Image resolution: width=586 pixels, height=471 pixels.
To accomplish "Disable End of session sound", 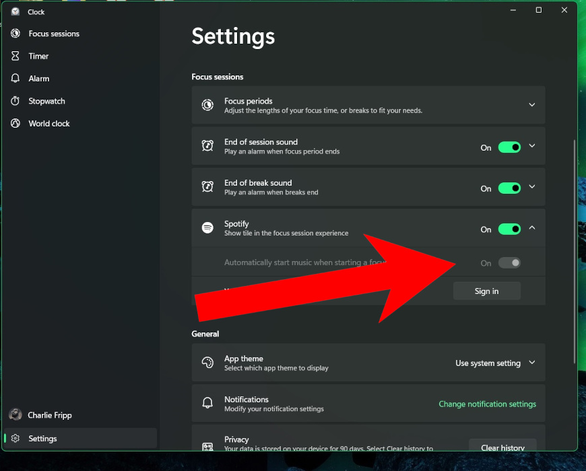I will 510,147.
